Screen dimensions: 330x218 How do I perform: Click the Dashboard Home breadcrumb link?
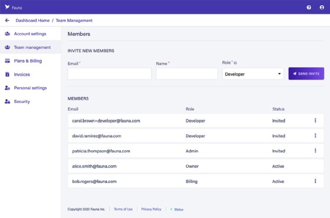click(32, 21)
